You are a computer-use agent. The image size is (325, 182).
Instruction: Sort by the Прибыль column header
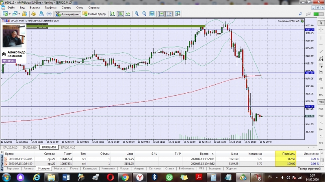[286, 154]
